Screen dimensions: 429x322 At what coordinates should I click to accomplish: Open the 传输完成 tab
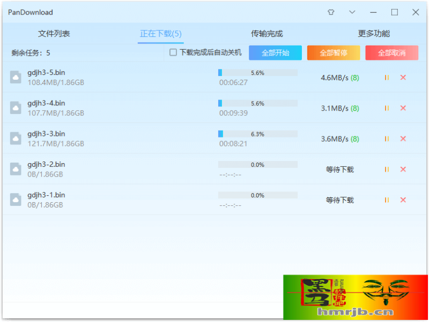(268, 33)
